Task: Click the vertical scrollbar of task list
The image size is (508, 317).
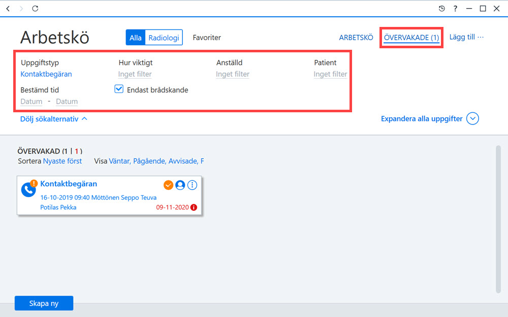Action: 498,219
